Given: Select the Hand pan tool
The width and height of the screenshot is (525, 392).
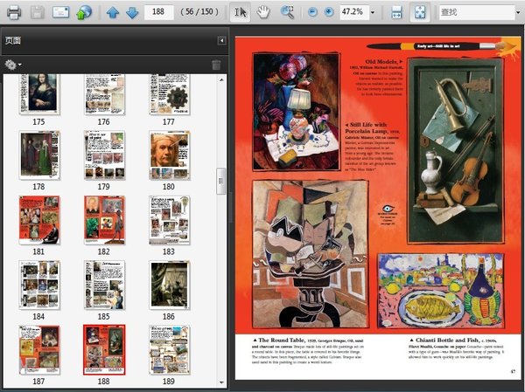Looking at the screenshot, I should [x=263, y=12].
